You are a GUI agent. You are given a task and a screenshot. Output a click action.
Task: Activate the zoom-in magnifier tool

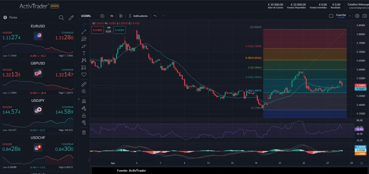point(84,91)
